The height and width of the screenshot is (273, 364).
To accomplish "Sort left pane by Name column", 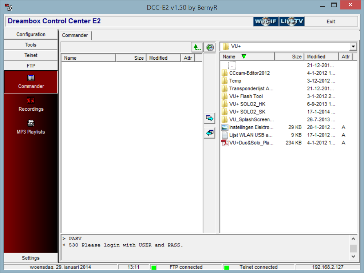I will (x=88, y=58).
